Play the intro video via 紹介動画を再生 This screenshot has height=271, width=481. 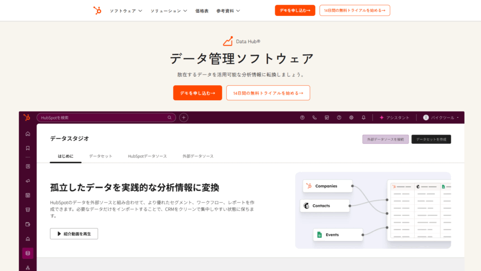coord(74,233)
